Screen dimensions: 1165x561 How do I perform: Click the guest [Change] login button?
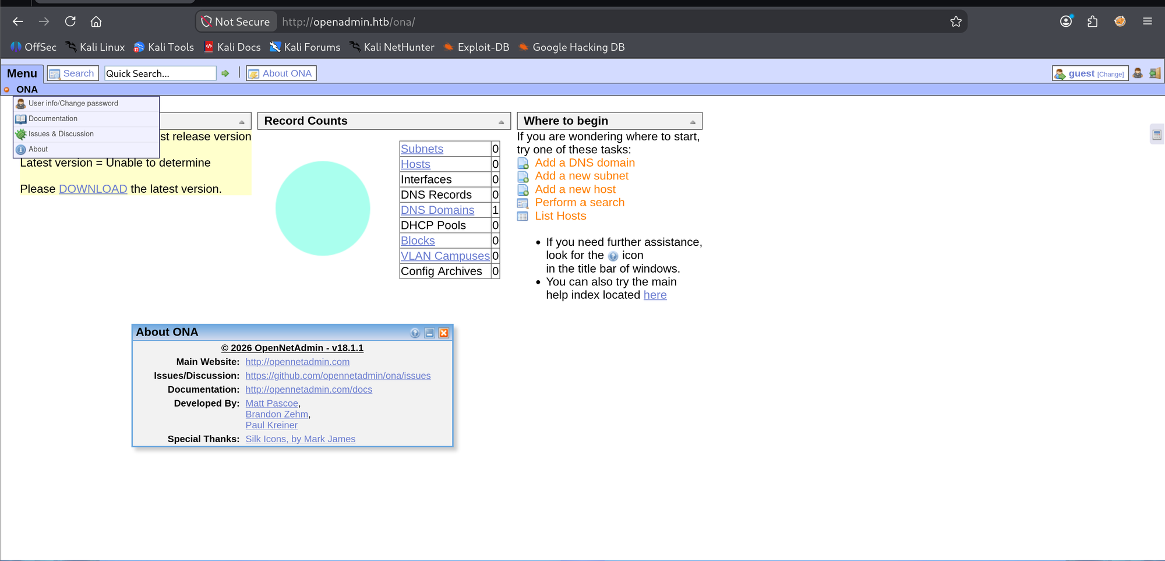click(x=1090, y=73)
